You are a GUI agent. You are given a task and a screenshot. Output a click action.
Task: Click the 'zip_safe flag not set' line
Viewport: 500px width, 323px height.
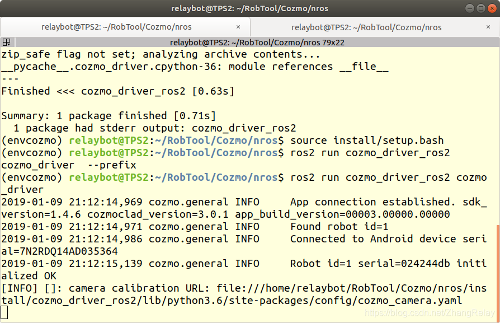pyautogui.click(x=161, y=54)
